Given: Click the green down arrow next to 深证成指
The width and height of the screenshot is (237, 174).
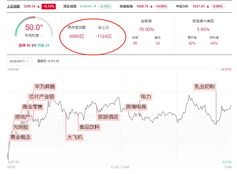Looking at the screenshot, I should 95,6.
